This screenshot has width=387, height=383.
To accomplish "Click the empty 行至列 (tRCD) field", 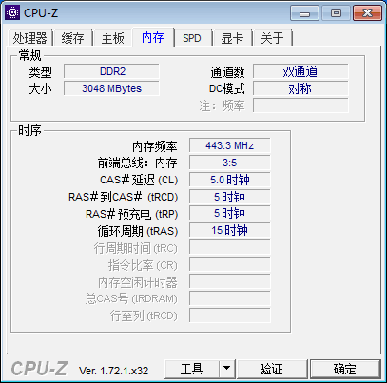I will point(230,316).
